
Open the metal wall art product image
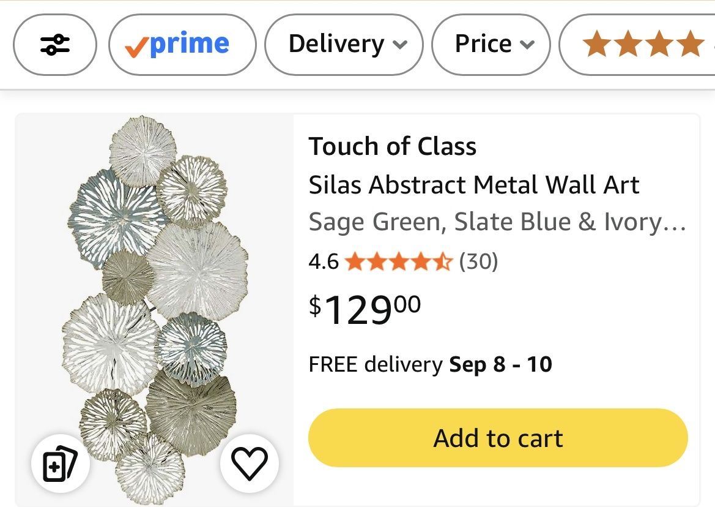(x=155, y=309)
